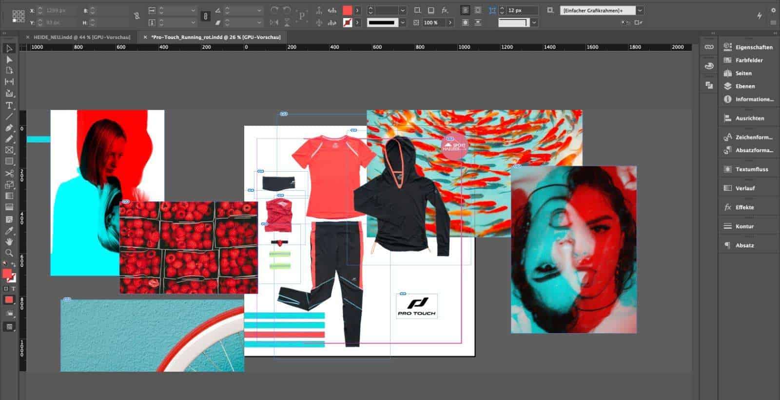Select the Pencil tool
This screenshot has height=400, width=780.
click(9, 139)
